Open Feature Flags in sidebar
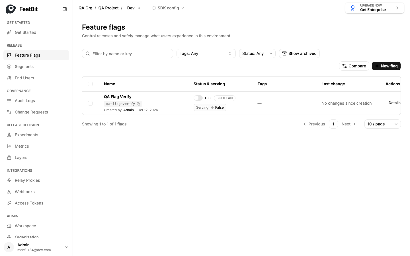Viewport: 410px width, 256px height. click(x=36, y=55)
